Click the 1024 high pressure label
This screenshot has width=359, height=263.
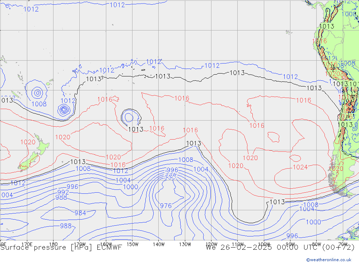point(300,167)
